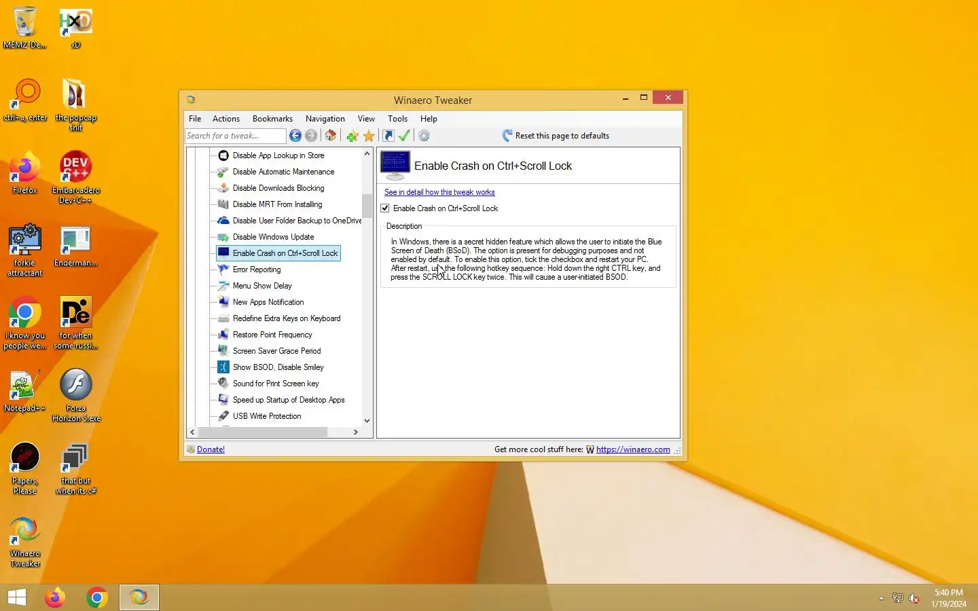Viewport: 978px width, 611px height.
Task: Select the Winaero Tweaker desktop shortcut
Action: (25, 540)
